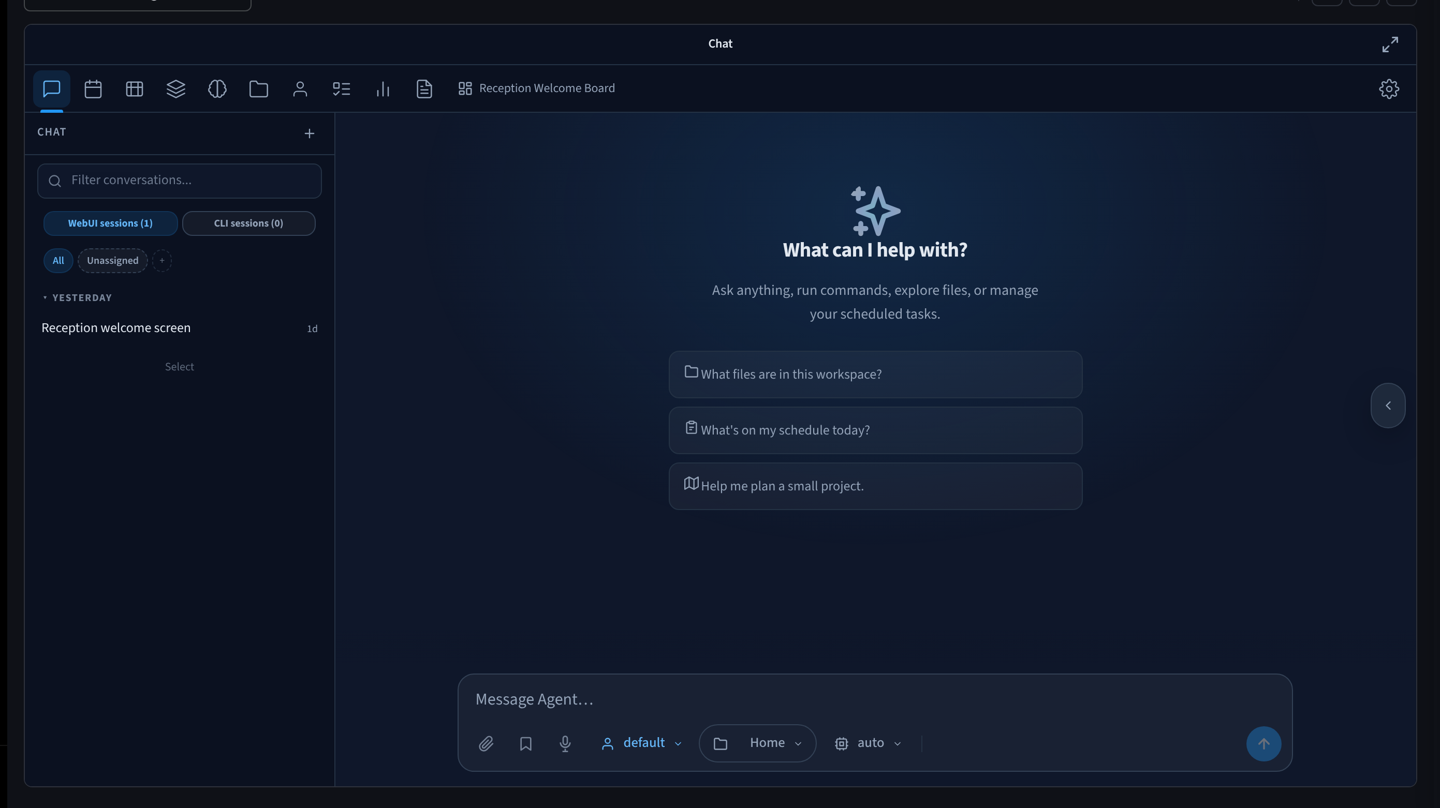Choose 'What files are in this workspace?' suggestion

875,375
